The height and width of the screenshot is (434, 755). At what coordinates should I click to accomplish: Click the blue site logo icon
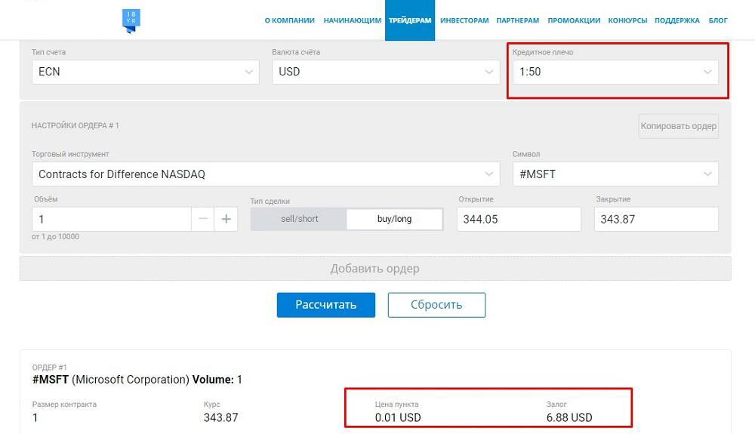[x=131, y=21]
